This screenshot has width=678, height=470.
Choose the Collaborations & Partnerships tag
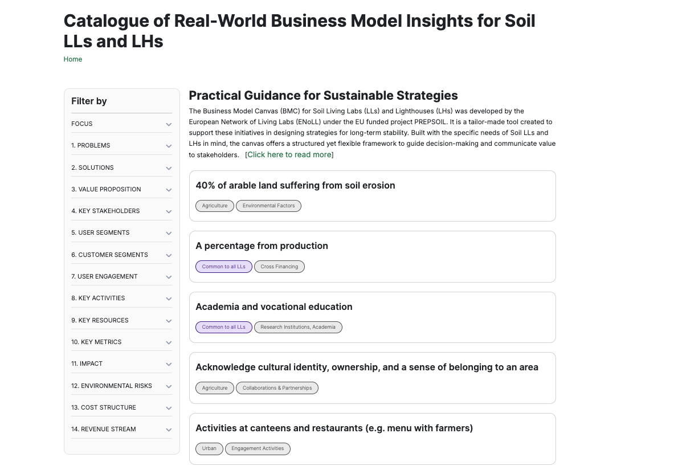[277, 388]
